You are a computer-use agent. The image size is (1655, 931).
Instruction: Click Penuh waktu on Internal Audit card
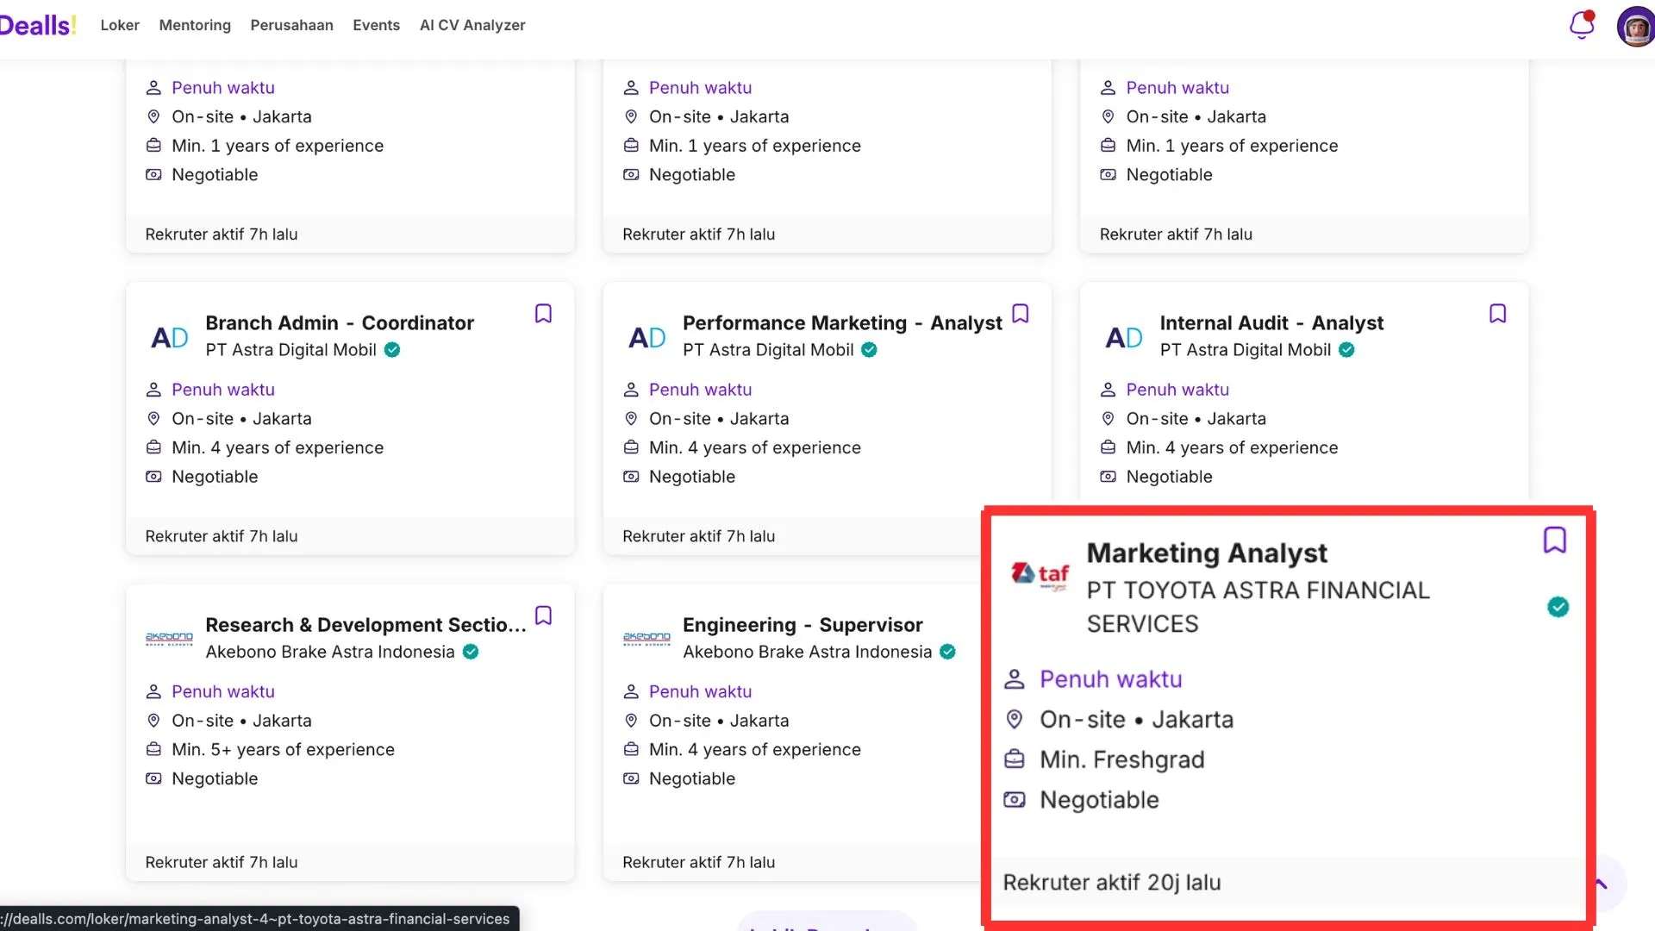(x=1178, y=390)
